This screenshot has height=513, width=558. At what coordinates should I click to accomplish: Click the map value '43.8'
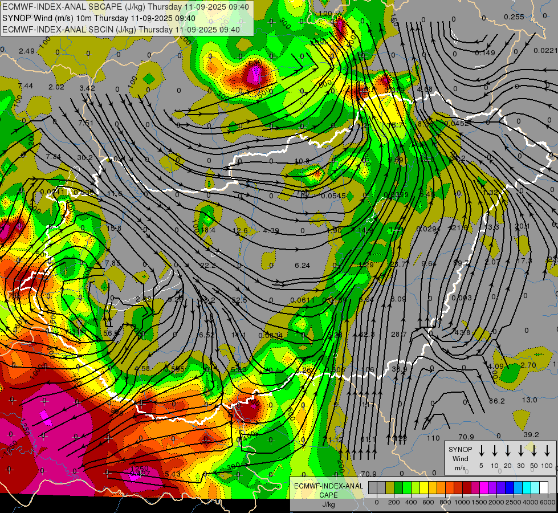pos(462,332)
